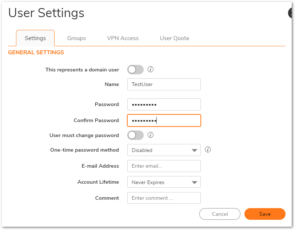Close the User Settings dialog
Viewport: 295px width, 230px height.
pos(292,13)
